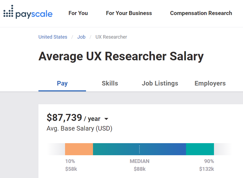This screenshot has height=178, width=243.
Task: Click the 10% $58k label
Action: 71,165
